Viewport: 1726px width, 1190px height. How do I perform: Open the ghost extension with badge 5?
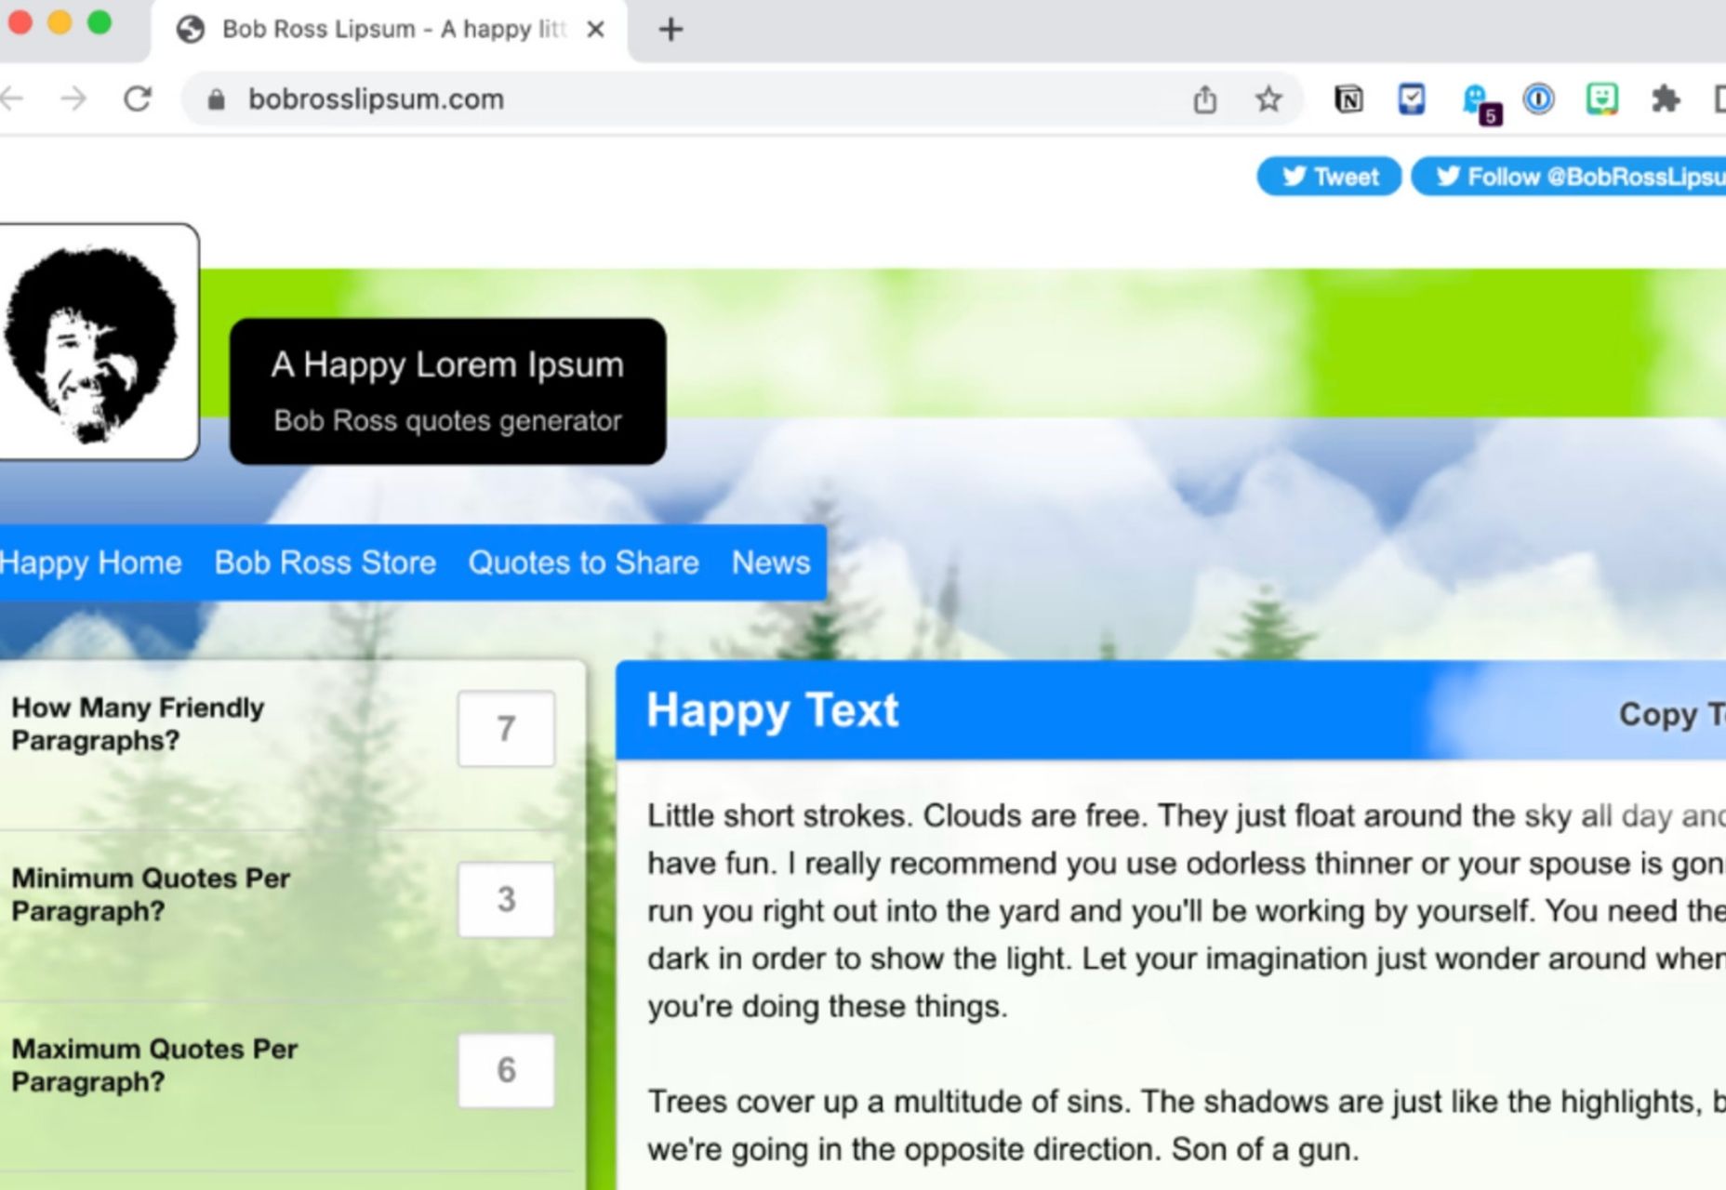[1480, 102]
